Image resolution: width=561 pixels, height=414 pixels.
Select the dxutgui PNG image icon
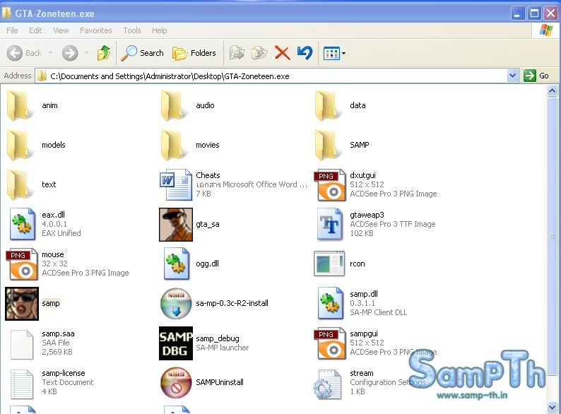(x=330, y=184)
